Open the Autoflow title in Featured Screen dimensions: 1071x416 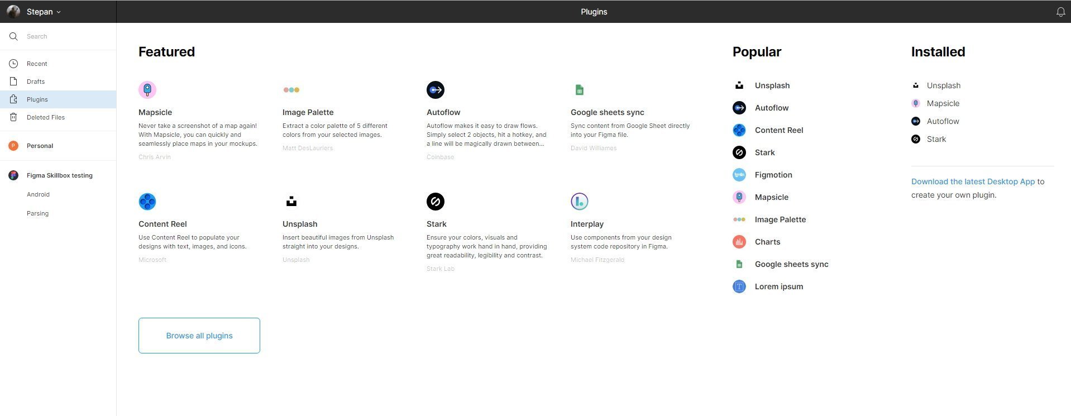443,112
